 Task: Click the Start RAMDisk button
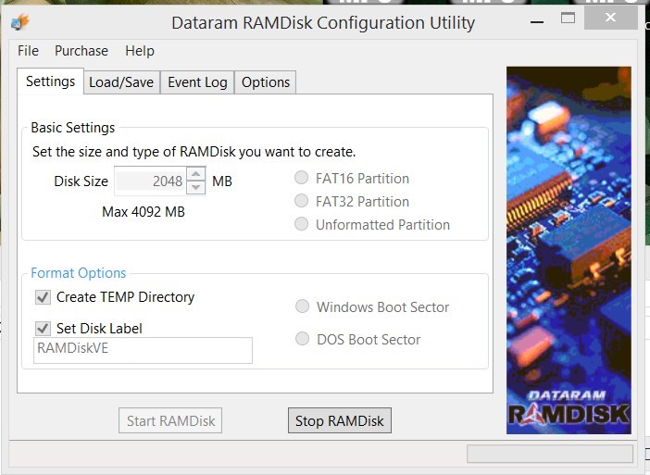[170, 420]
